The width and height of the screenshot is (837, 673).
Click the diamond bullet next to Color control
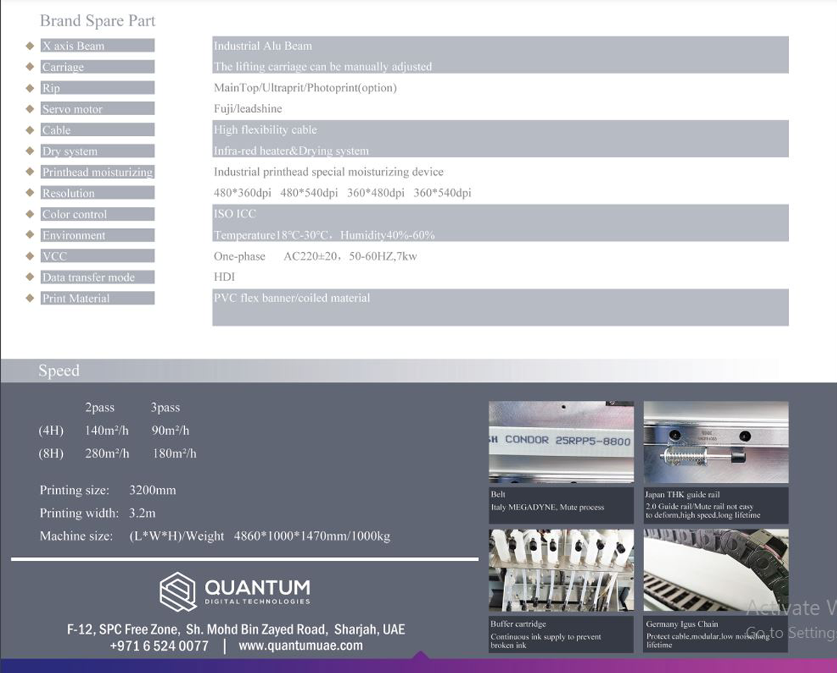pyautogui.click(x=30, y=214)
